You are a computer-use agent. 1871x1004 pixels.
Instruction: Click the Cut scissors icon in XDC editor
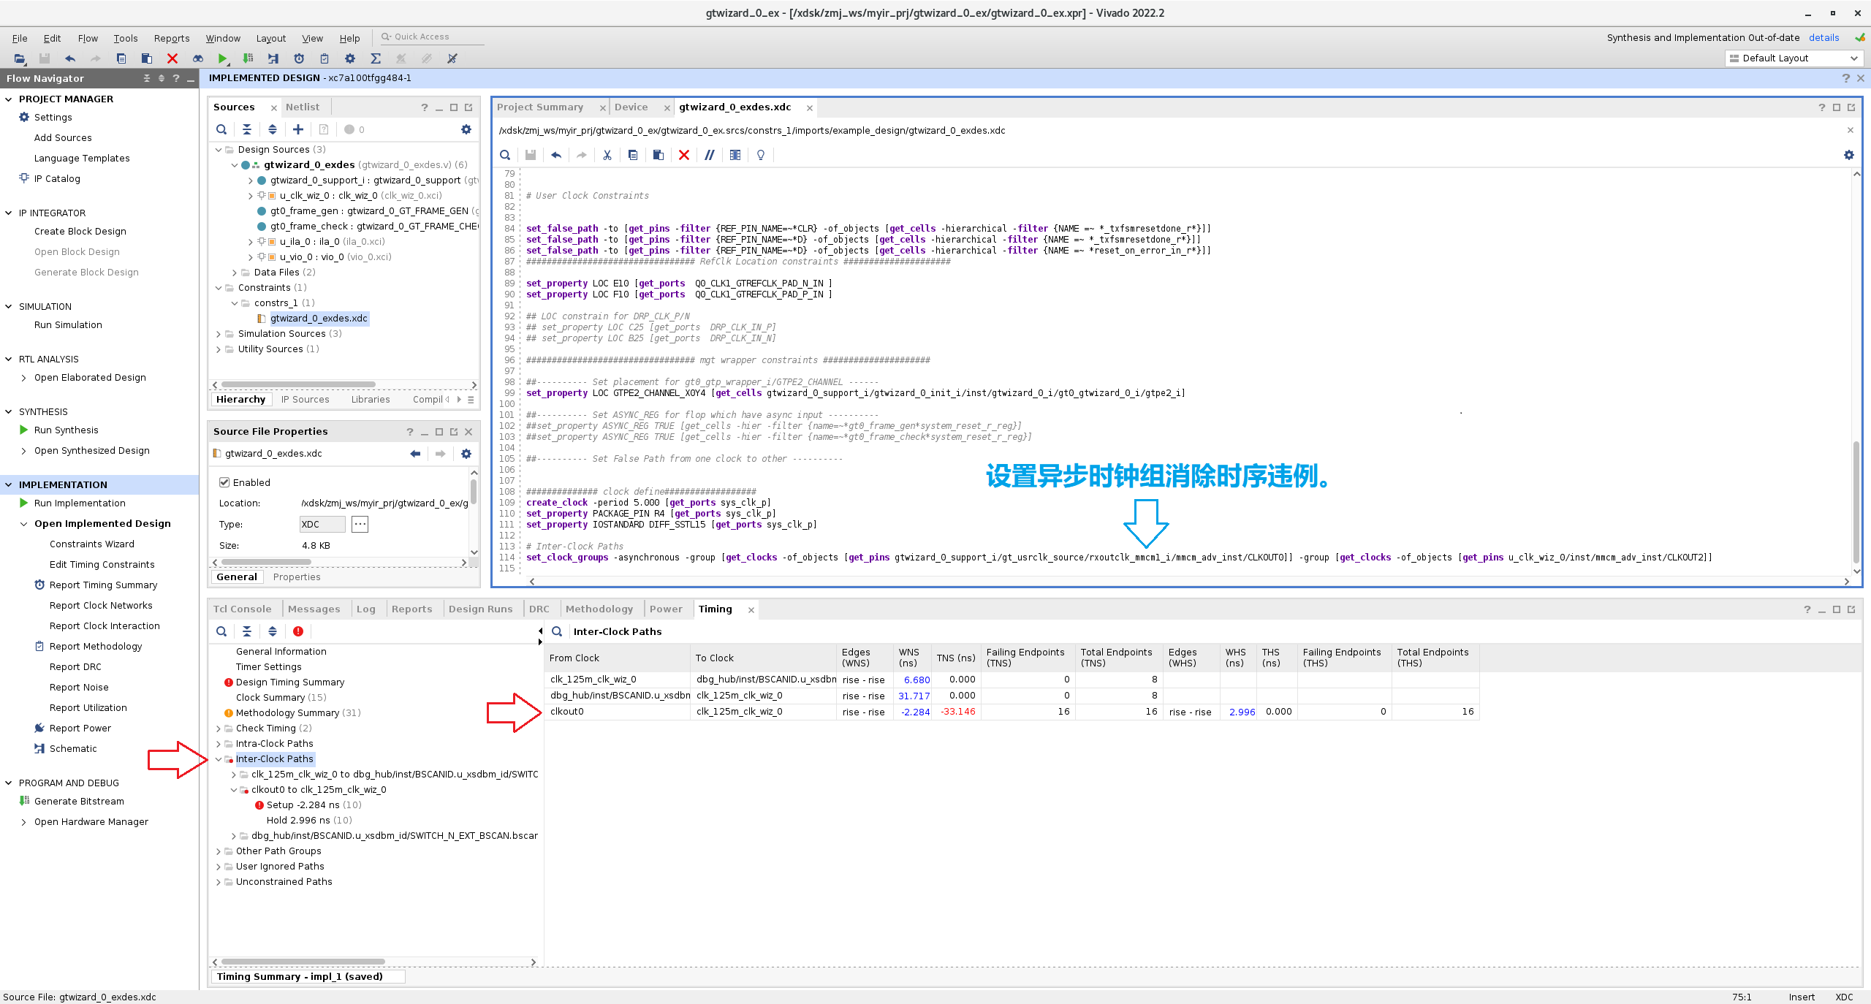(607, 155)
